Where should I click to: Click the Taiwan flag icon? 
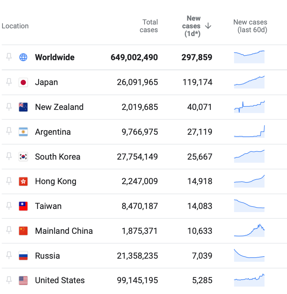(23, 206)
